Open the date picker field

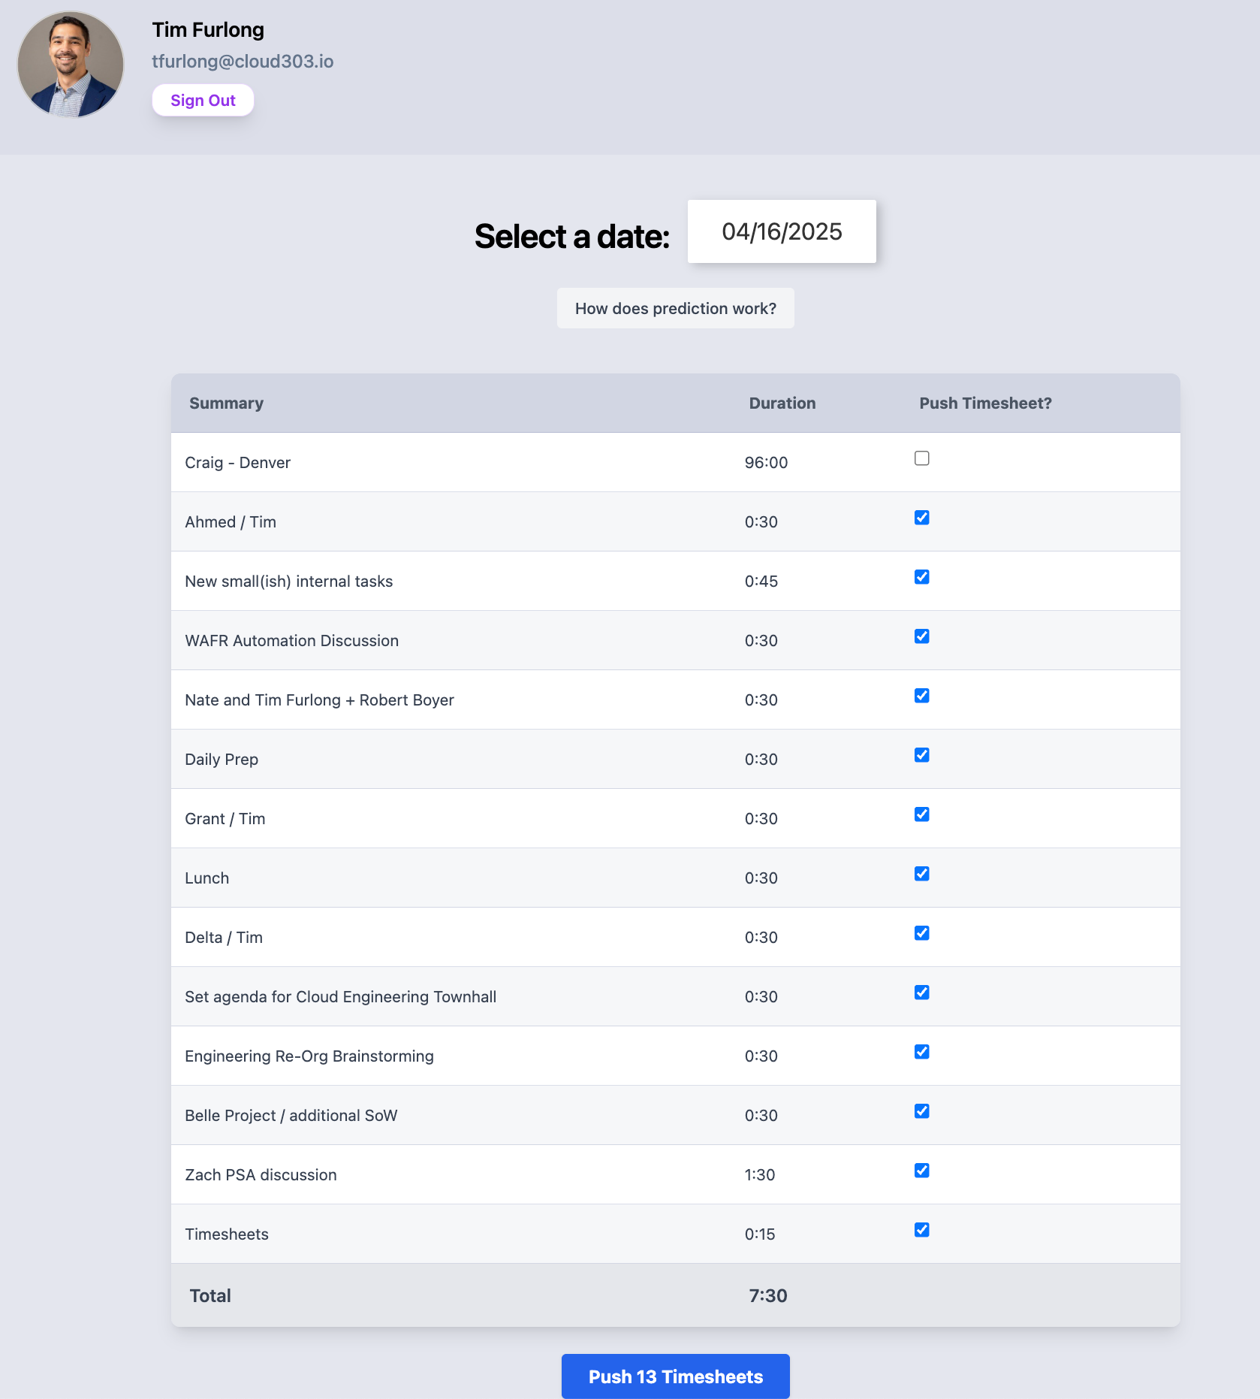782,231
